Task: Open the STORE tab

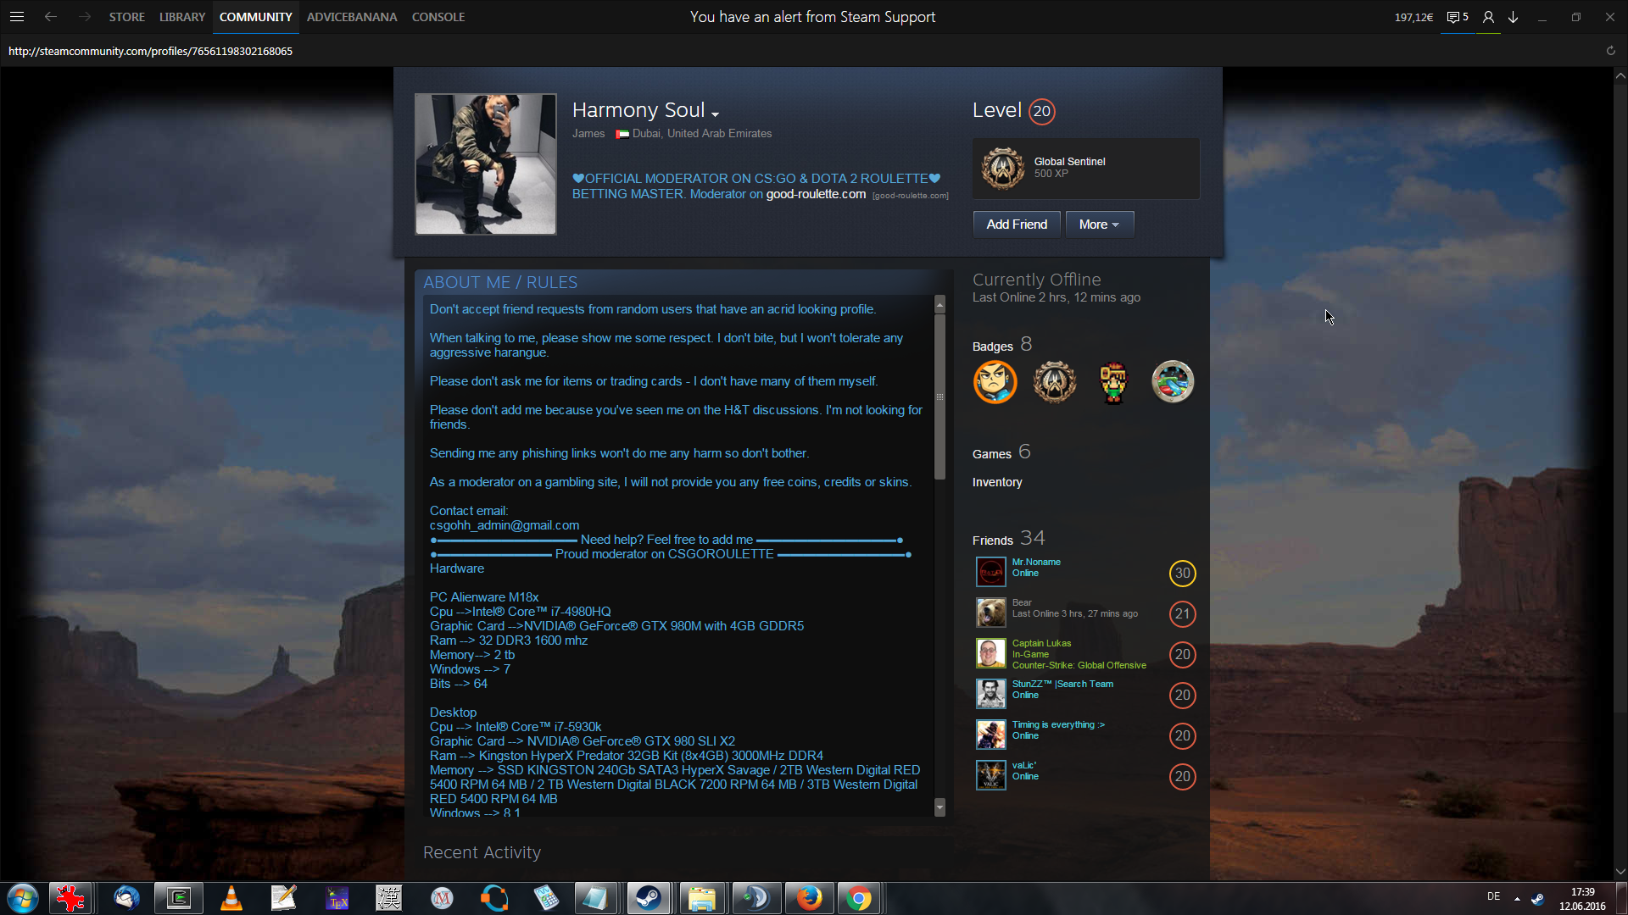Action: coord(126,17)
